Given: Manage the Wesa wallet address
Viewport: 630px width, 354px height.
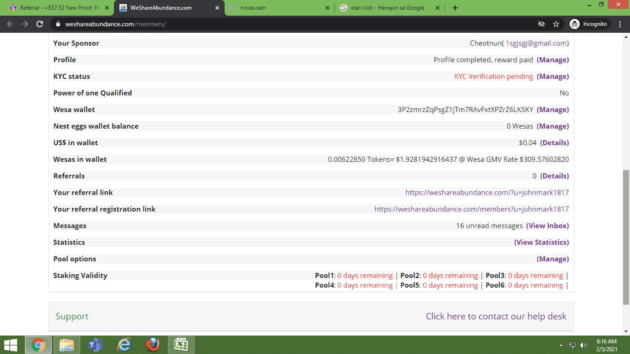Looking at the screenshot, I should click(553, 109).
